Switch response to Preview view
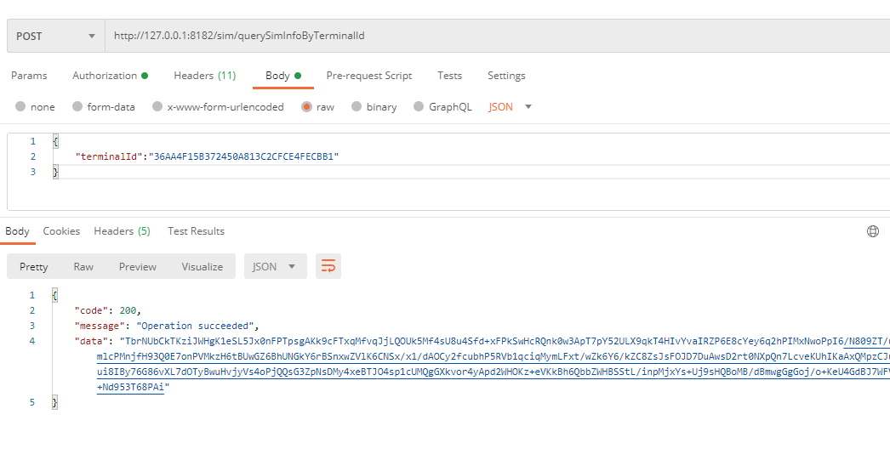 tap(137, 266)
